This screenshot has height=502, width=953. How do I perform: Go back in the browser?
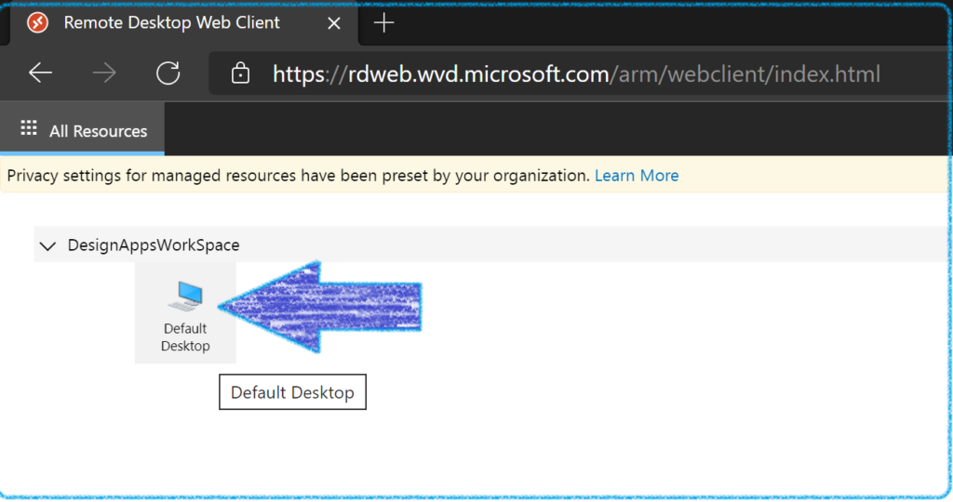[x=41, y=73]
